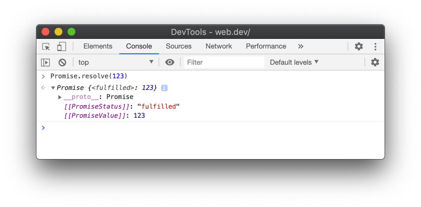Open DevTools settings gear
The image size is (421, 207).
(359, 46)
